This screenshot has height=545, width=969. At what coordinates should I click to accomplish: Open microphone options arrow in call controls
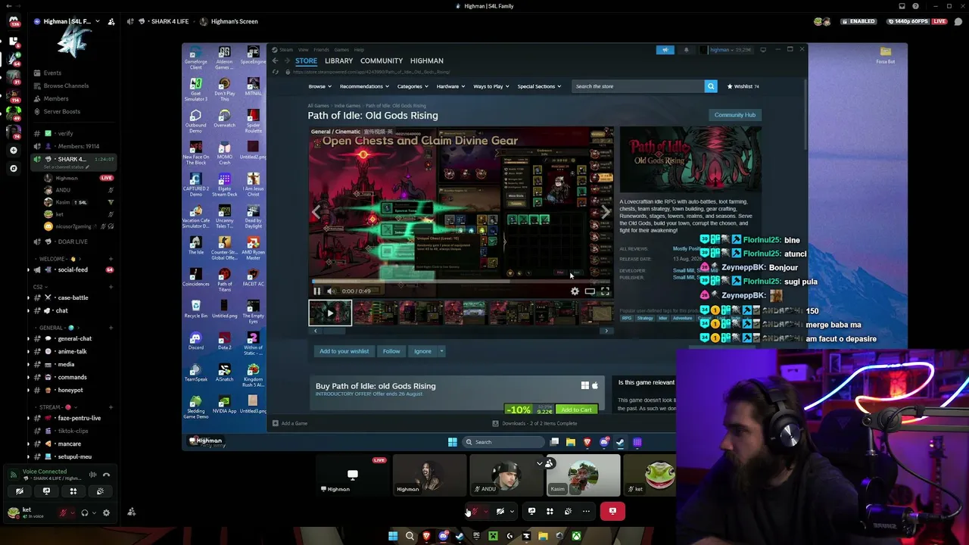coord(485,512)
